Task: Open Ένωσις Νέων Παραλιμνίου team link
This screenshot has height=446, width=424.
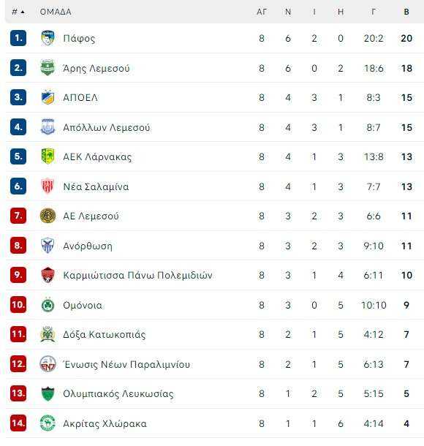Action: (126, 364)
